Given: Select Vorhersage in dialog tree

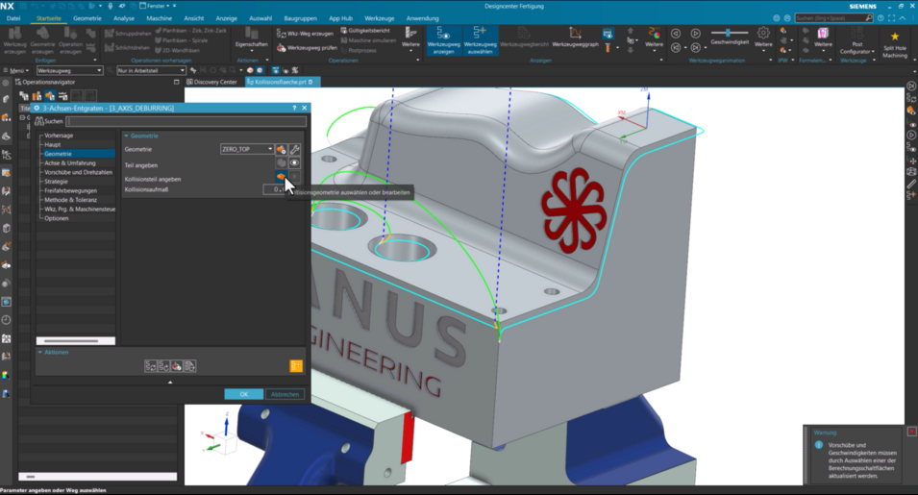Looking at the screenshot, I should point(59,136).
